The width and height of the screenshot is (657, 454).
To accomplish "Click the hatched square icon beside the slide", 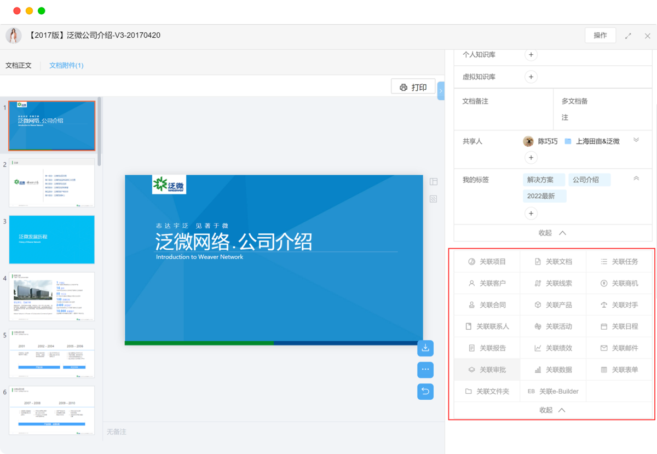I will pos(434,199).
